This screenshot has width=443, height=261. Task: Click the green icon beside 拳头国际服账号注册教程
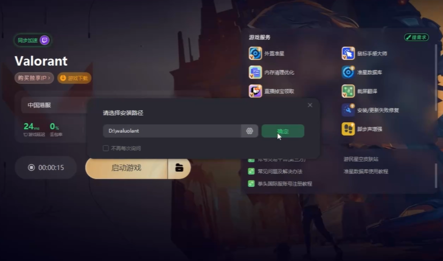click(x=251, y=184)
